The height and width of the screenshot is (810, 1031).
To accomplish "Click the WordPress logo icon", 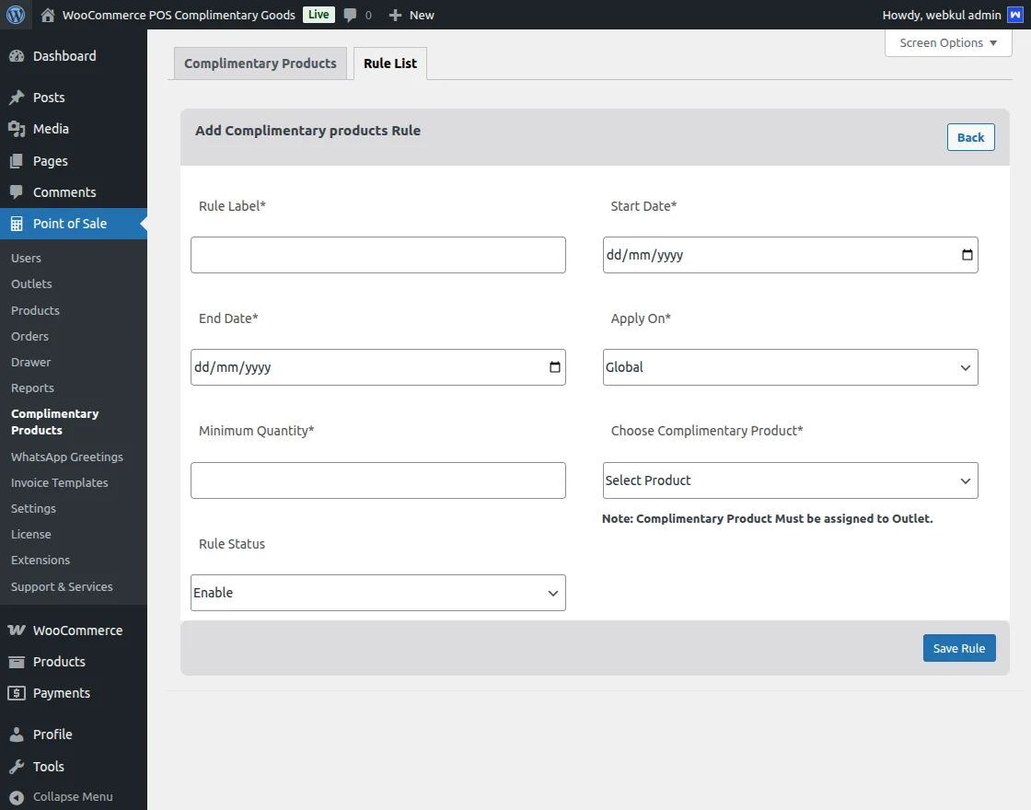I will [16, 15].
